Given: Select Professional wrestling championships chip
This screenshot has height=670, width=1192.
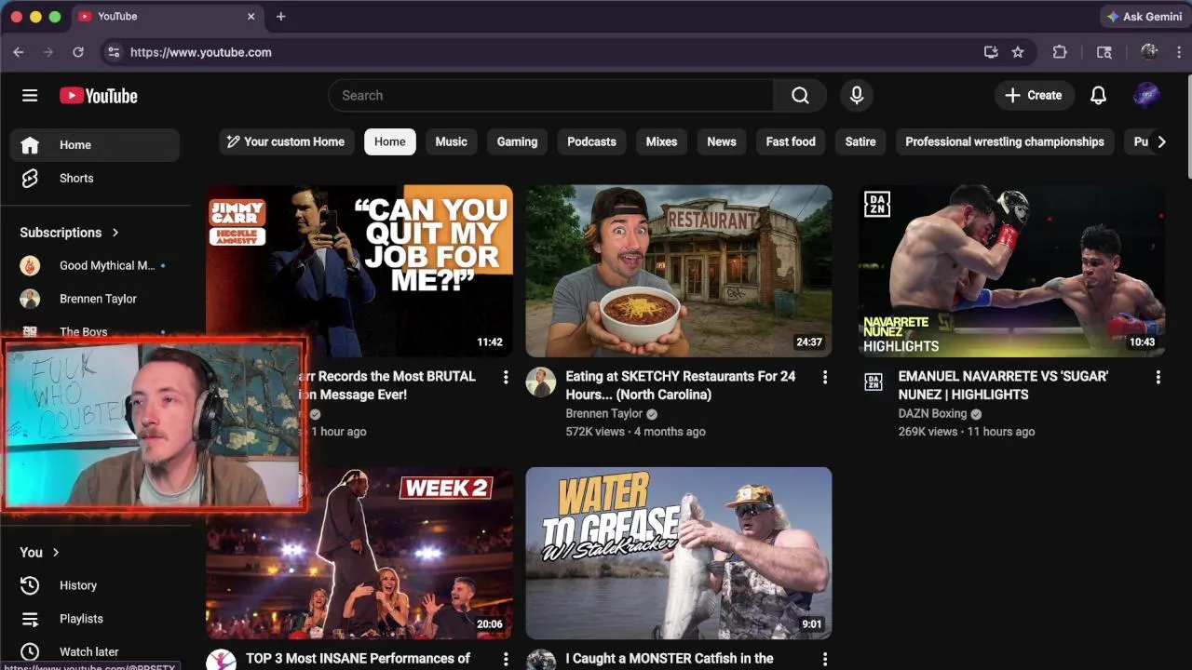Looking at the screenshot, I should coord(1005,141).
